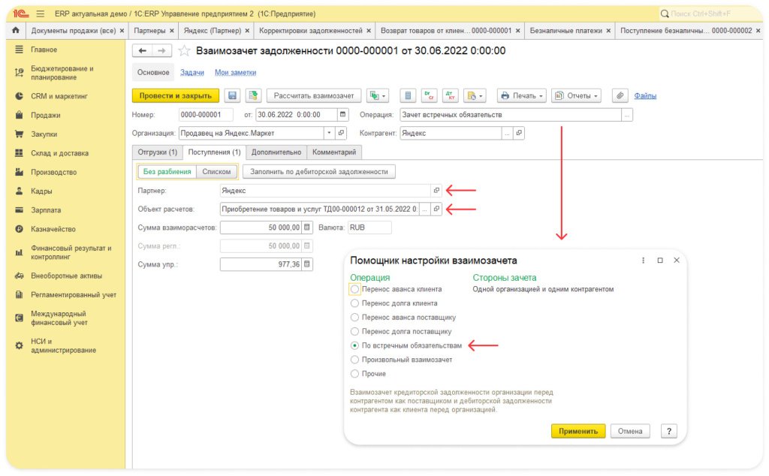Select Перенос долга поставщику option
The height and width of the screenshot is (476, 769).
[x=355, y=331]
